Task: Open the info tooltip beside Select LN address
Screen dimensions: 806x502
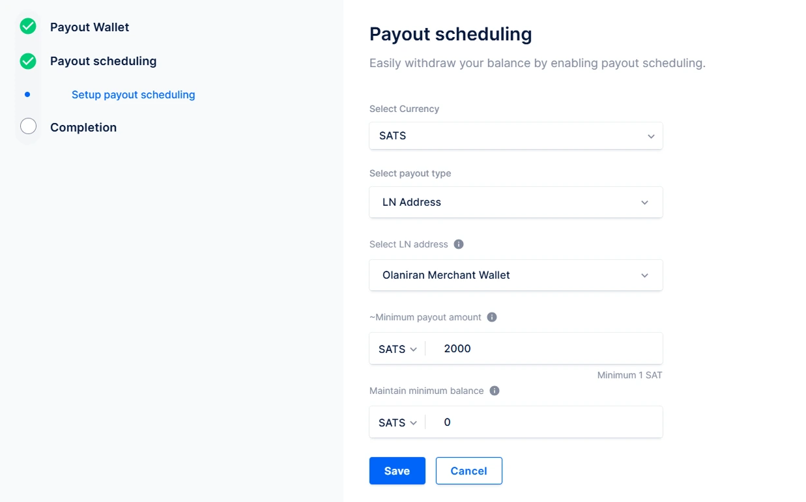Action: 458,244
